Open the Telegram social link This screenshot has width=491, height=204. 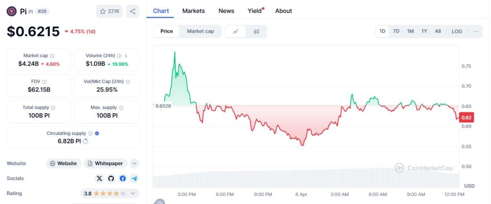(134, 178)
